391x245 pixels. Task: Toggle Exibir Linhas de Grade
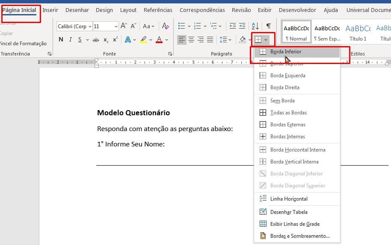pos(297,224)
